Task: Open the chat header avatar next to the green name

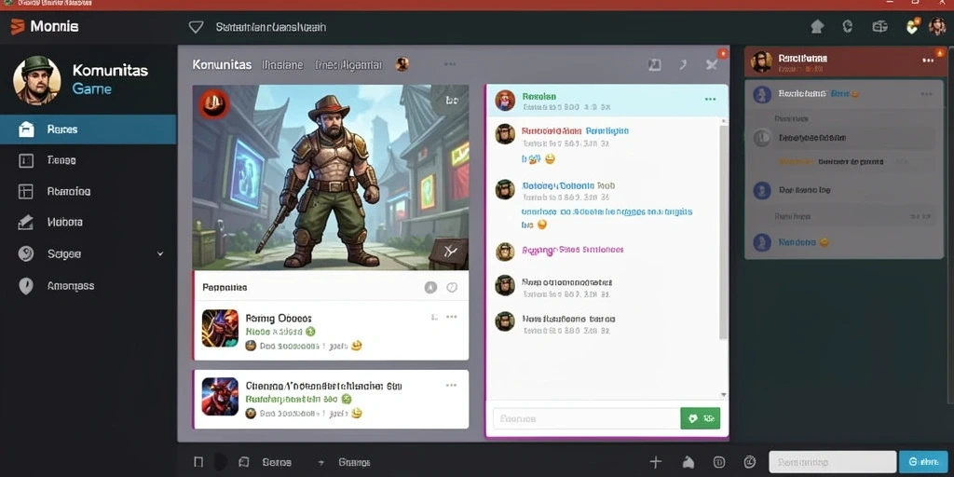Action: coord(505,101)
